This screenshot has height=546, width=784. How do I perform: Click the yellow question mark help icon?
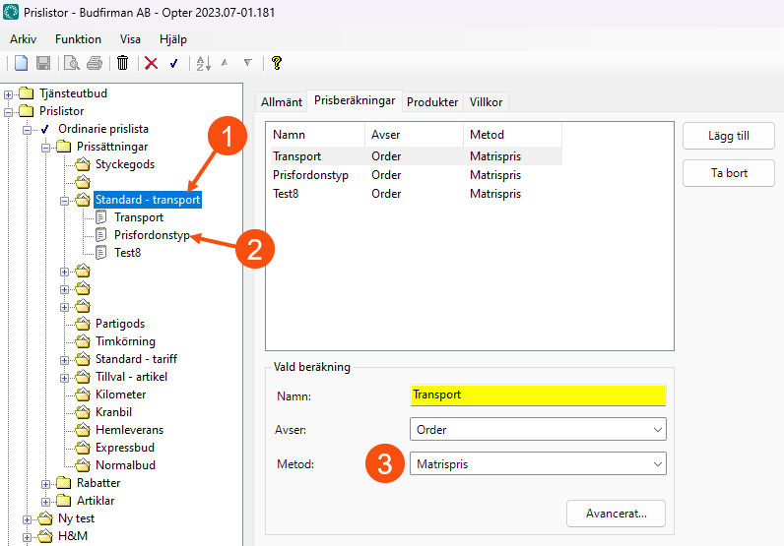(x=277, y=63)
